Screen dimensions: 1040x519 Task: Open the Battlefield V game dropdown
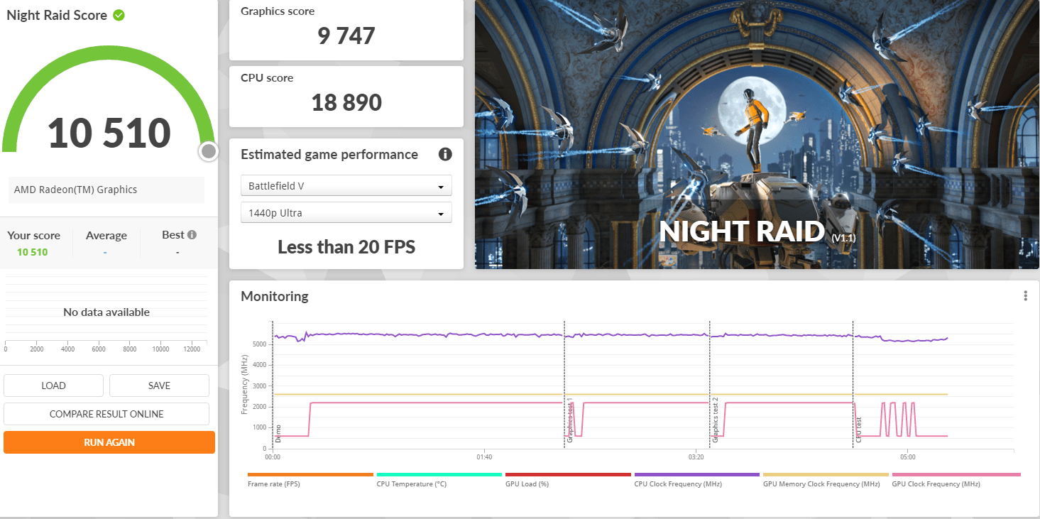346,186
